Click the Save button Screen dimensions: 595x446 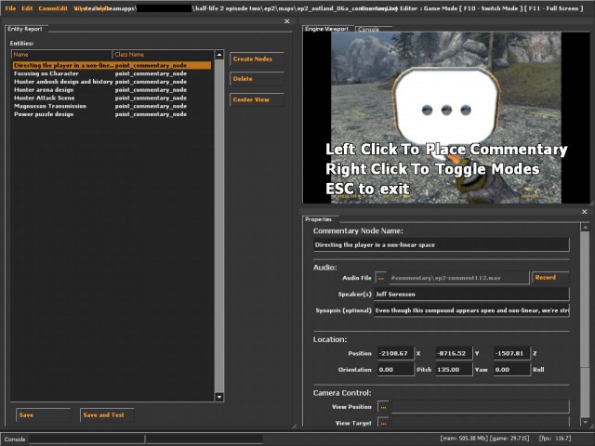(x=44, y=415)
